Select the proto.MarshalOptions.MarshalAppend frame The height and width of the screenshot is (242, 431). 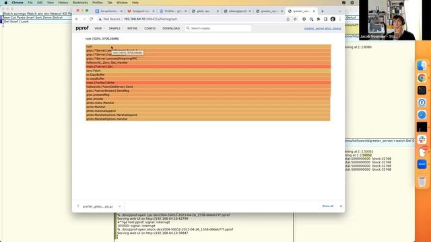point(208,115)
